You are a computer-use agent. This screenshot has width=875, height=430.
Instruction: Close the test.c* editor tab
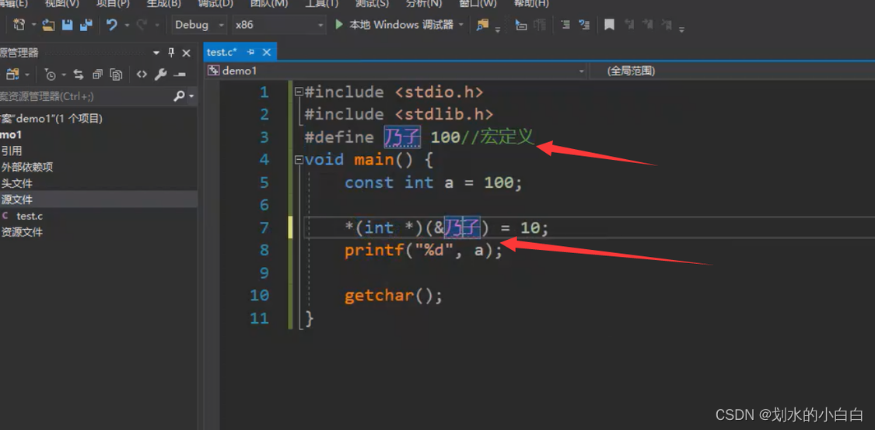coord(267,52)
